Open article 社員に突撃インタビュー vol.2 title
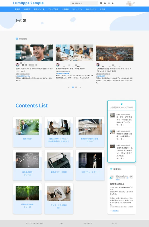Image resolution: width=149 pixels, height=227 pixels. click(34, 70)
